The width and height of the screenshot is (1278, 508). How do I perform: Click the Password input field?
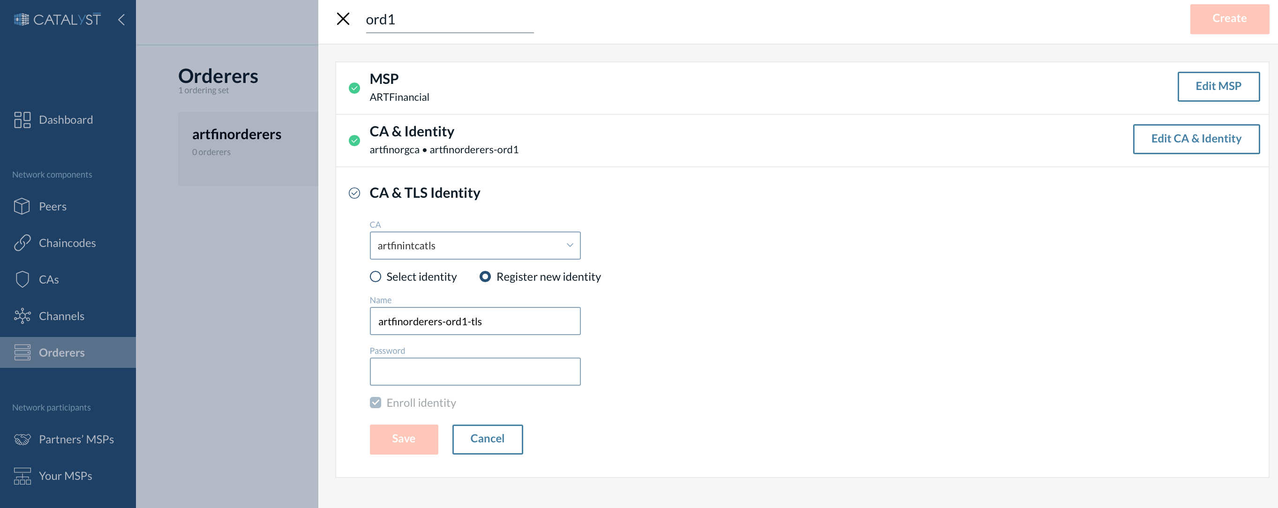coord(475,370)
